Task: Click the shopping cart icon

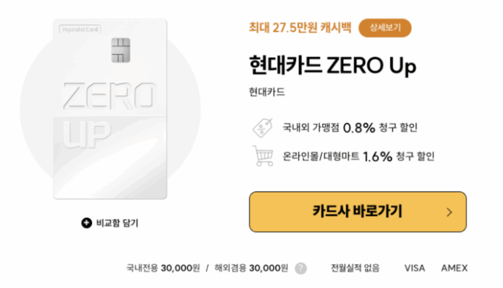Action: (x=263, y=156)
